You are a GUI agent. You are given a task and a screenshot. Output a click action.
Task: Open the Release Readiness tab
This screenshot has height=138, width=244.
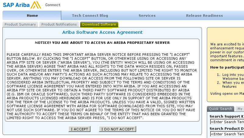pos(204,16)
